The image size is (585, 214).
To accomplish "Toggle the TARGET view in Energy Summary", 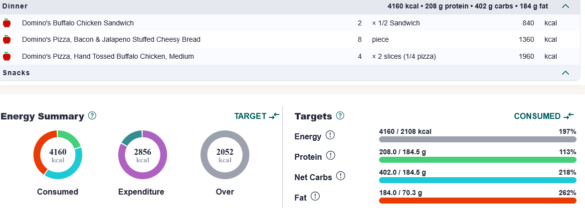I will 257,116.
